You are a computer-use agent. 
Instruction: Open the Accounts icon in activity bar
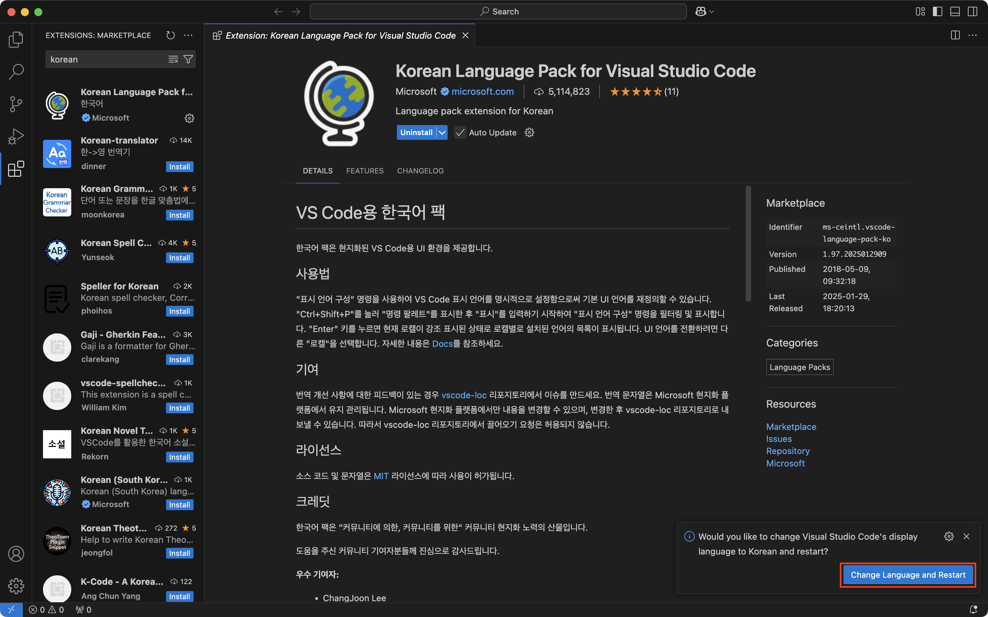point(16,554)
